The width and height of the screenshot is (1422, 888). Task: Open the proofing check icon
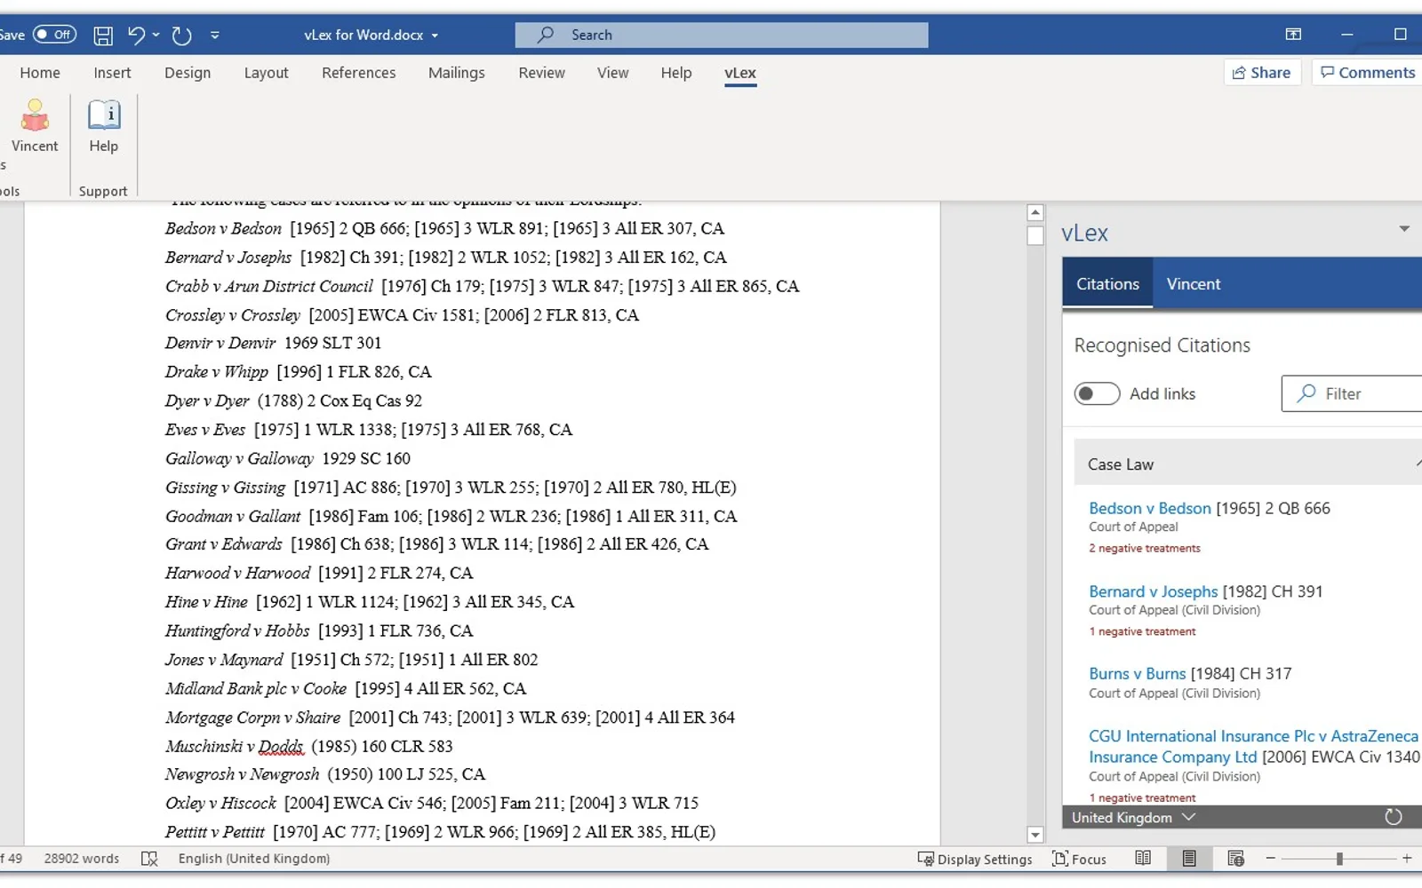click(x=149, y=859)
